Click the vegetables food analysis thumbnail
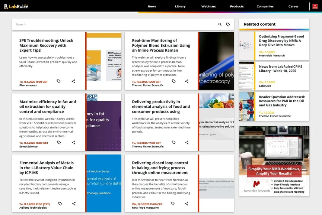 (x=216, y=122)
